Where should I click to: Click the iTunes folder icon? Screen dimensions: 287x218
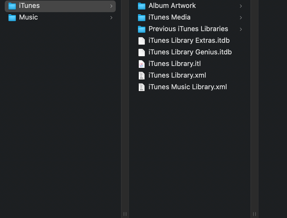tap(12, 6)
